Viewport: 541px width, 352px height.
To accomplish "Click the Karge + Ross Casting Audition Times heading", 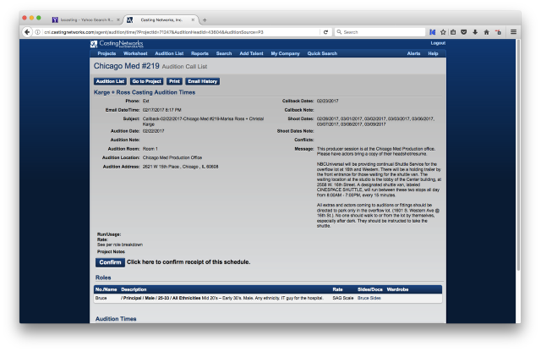I will (x=145, y=92).
